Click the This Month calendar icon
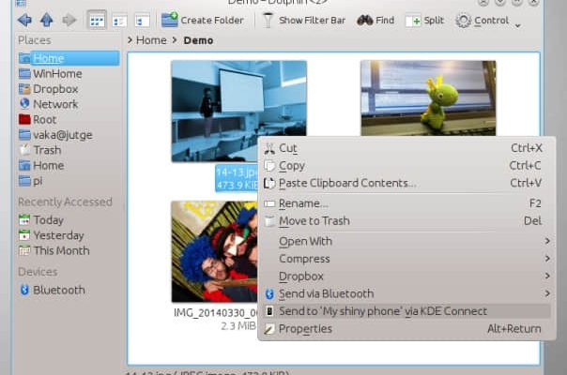Screen dimensions: 567x375 [x=24, y=250]
